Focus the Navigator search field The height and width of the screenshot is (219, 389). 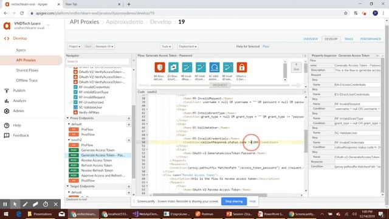click(x=97, y=61)
